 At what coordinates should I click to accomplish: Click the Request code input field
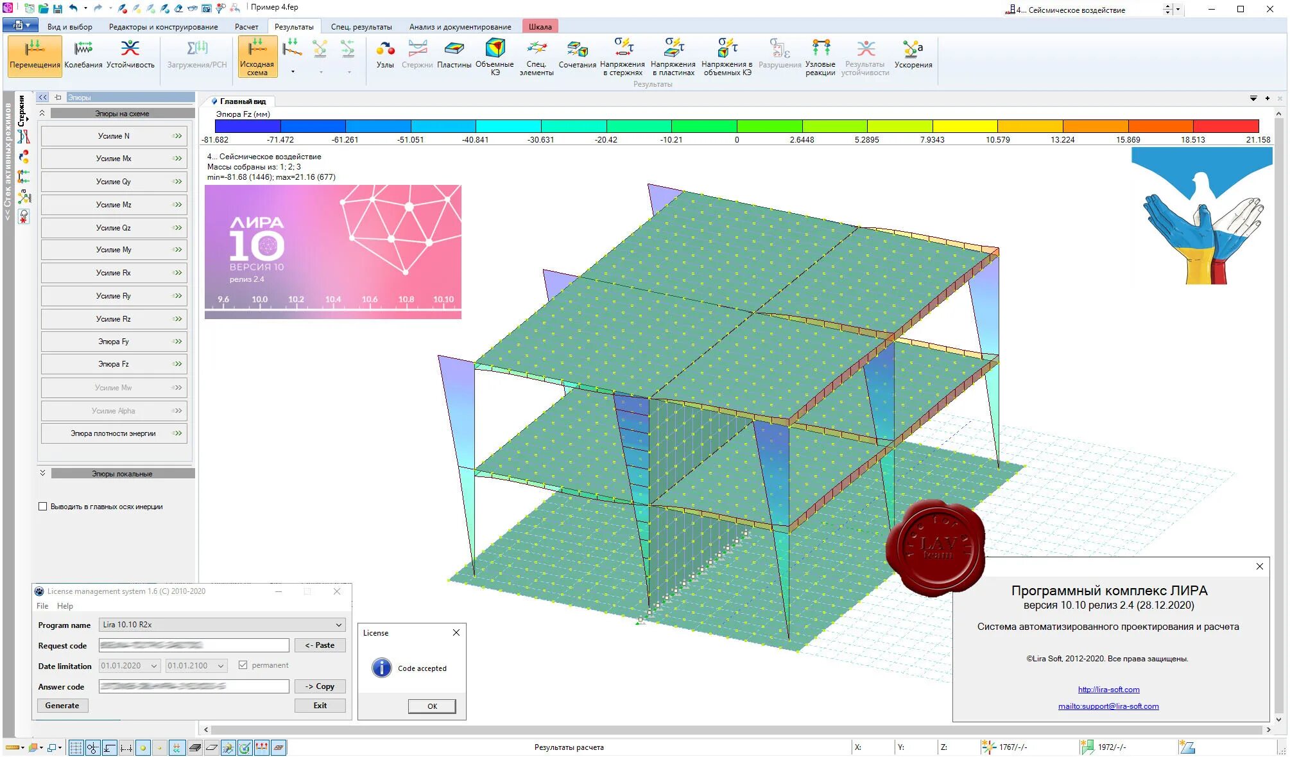(194, 645)
